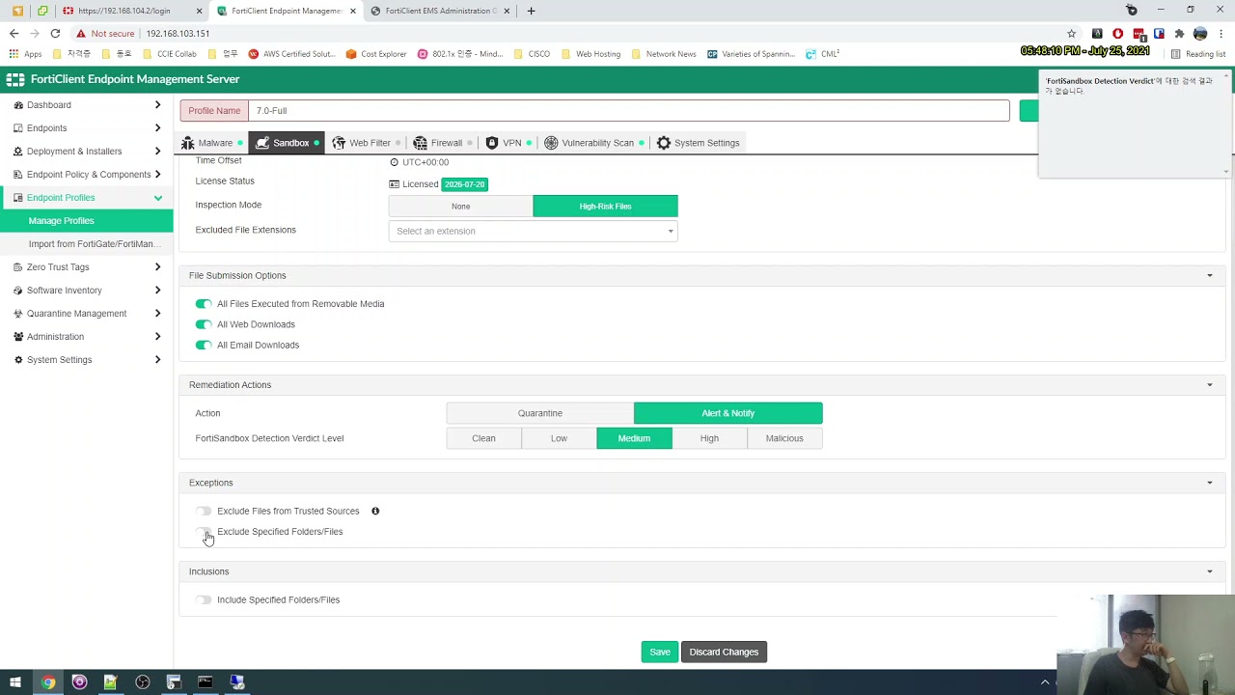Open the Network News bookmark folder
1235x695 pixels.
click(x=664, y=54)
